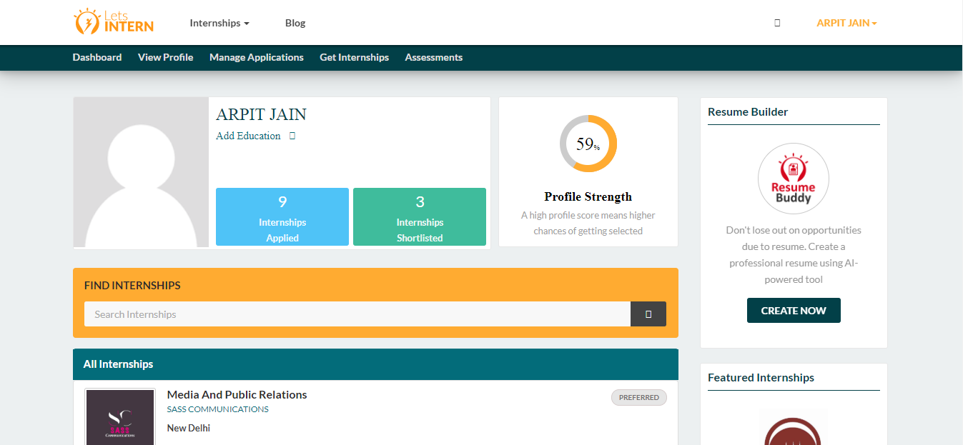Image resolution: width=963 pixels, height=445 pixels.
Task: Click the edit icon beside Add Education
Action: (x=292, y=136)
